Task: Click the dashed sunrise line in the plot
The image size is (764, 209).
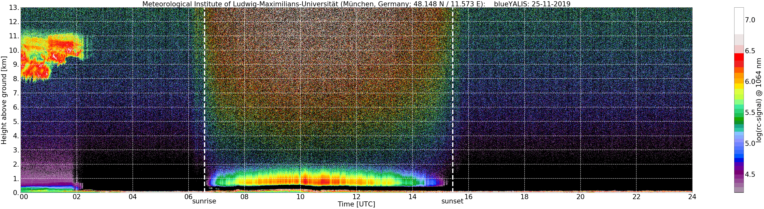Action: (204, 100)
